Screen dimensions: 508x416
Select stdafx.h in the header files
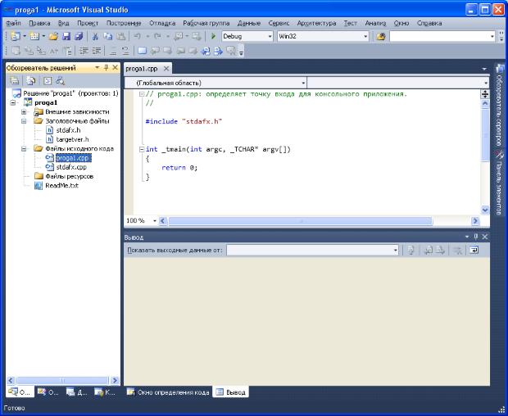pos(67,129)
